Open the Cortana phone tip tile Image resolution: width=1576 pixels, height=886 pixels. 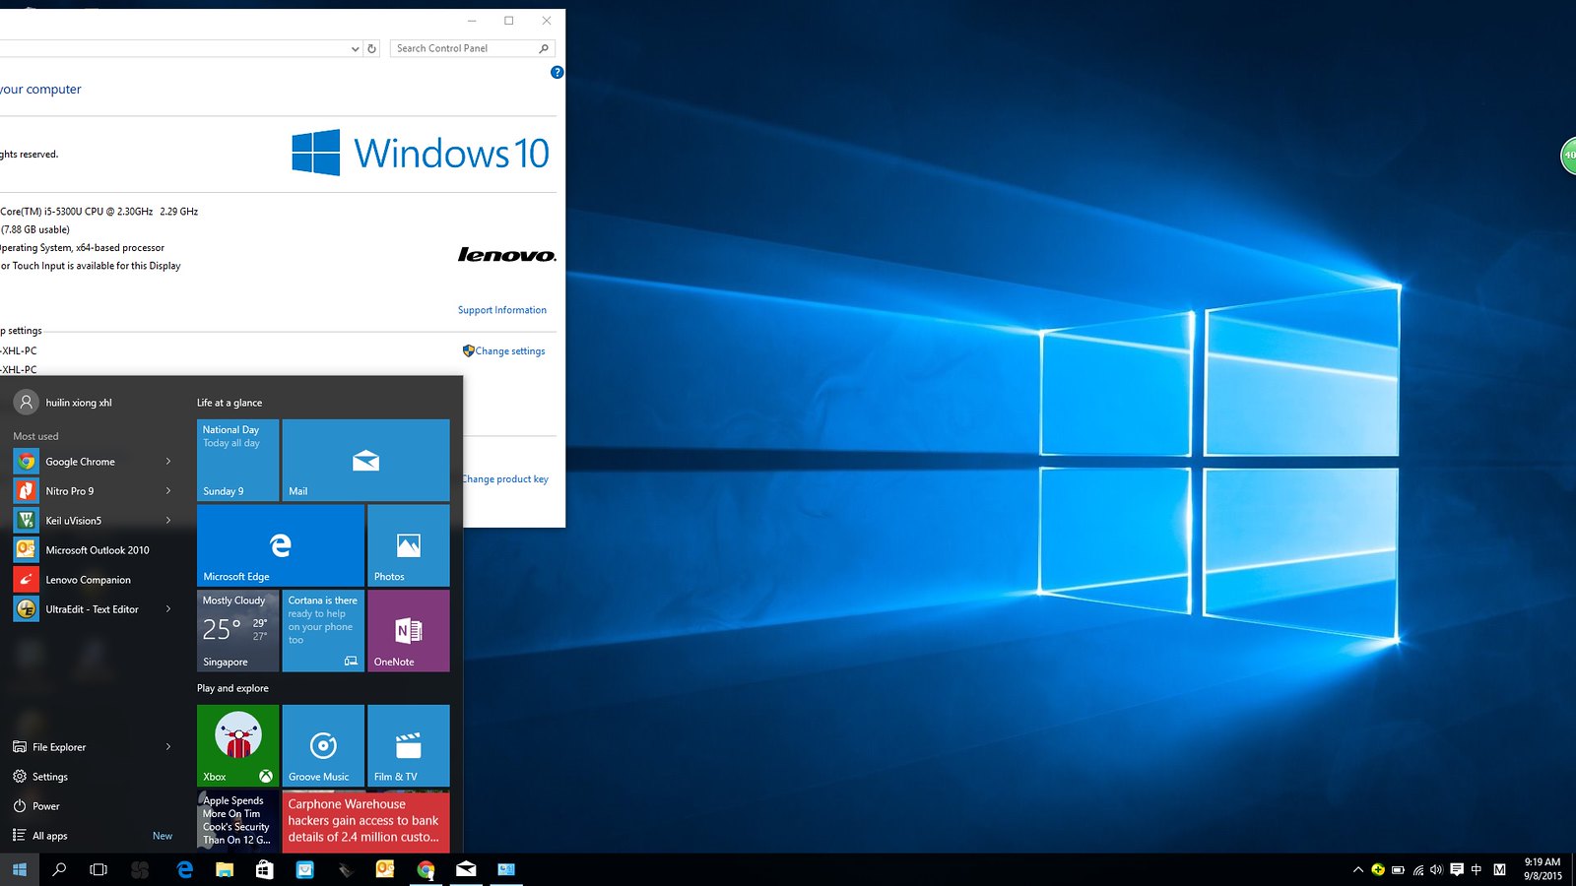[323, 631]
